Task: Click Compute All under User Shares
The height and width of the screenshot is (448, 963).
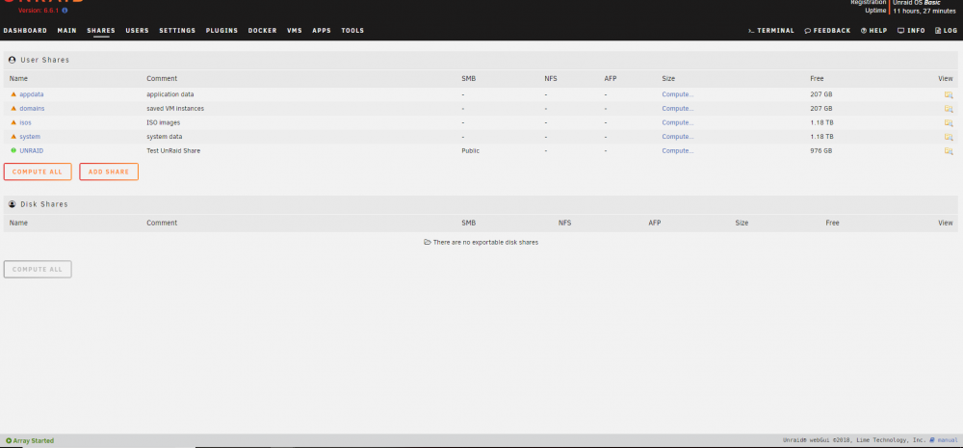Action: point(38,172)
